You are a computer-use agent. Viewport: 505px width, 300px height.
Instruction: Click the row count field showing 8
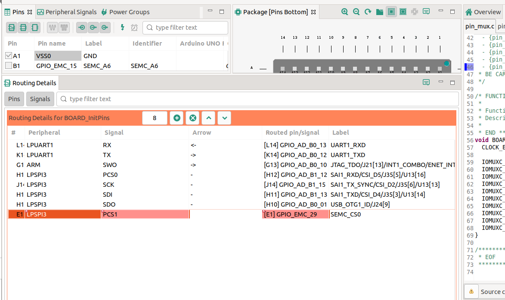[x=155, y=118]
